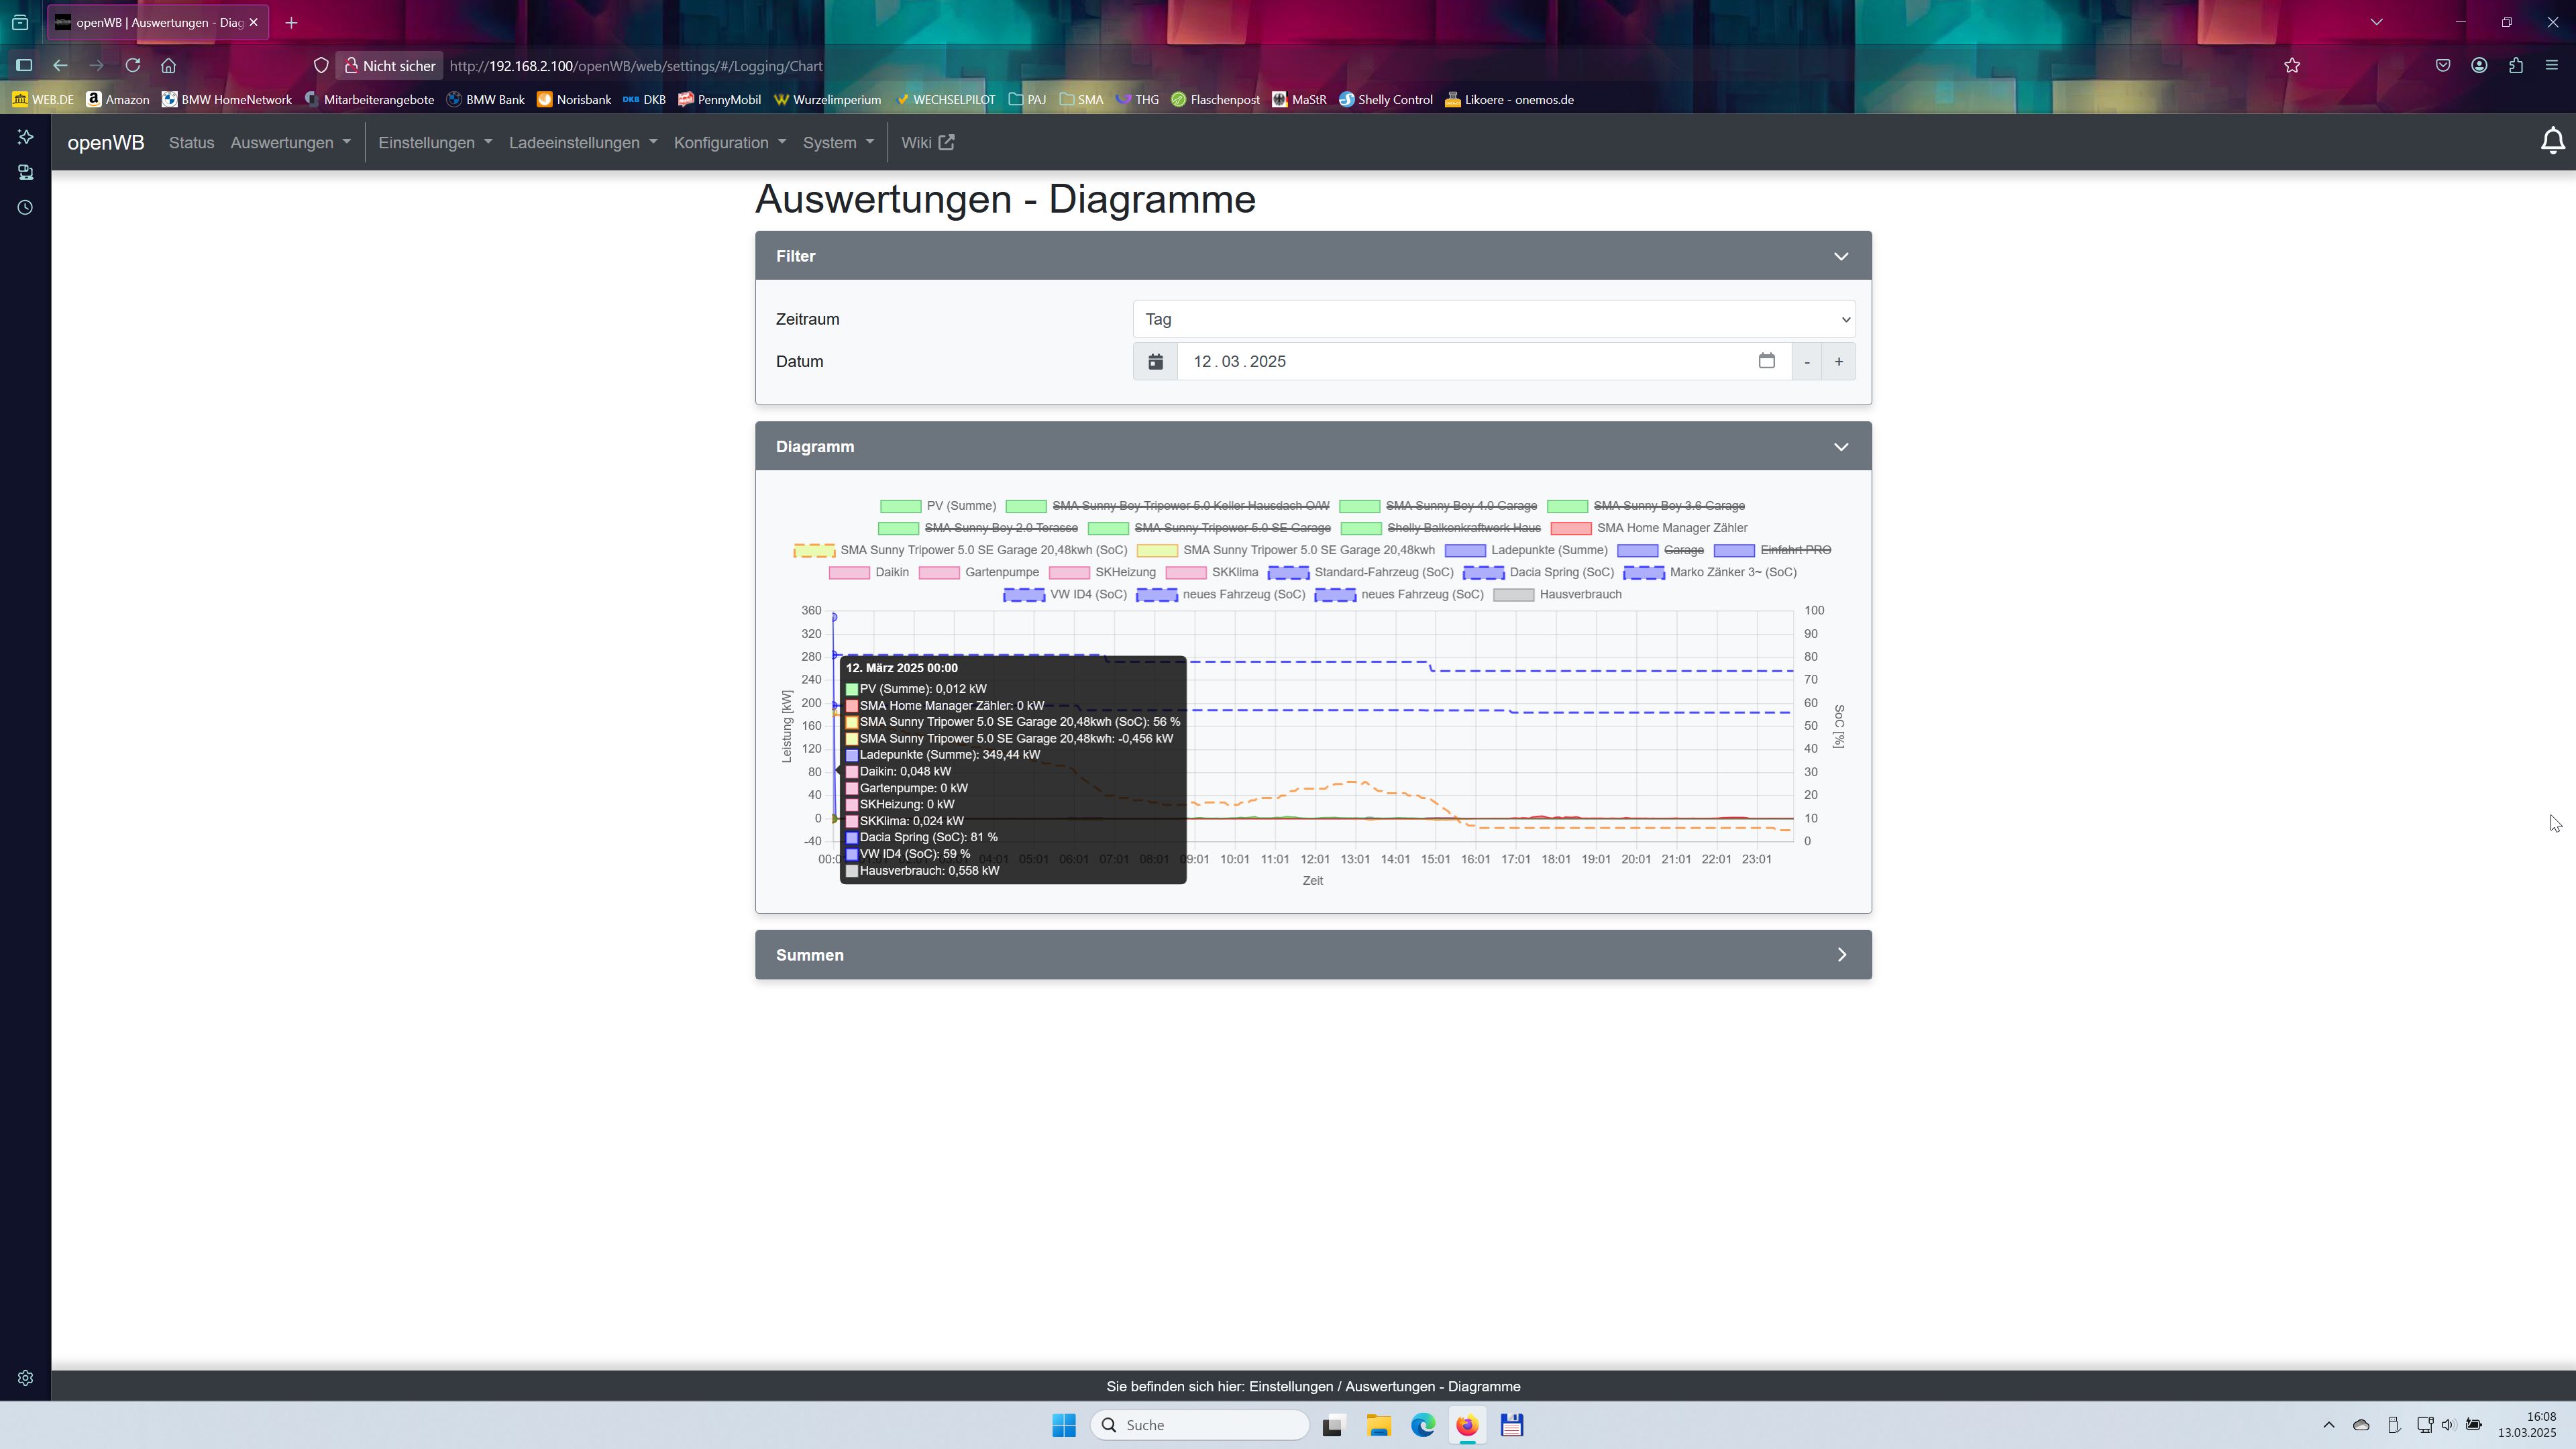Click the calendar icon before the date field
2576x1449 pixels.
tap(1155, 362)
